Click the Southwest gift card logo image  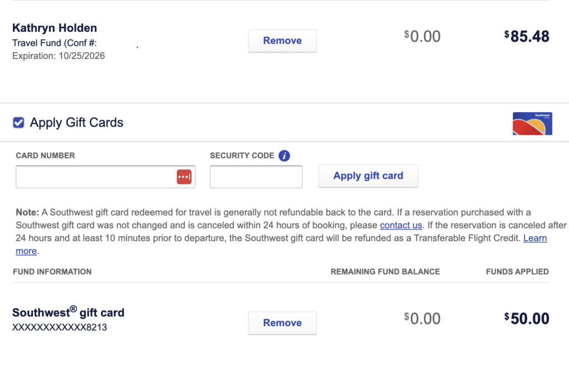tap(532, 123)
